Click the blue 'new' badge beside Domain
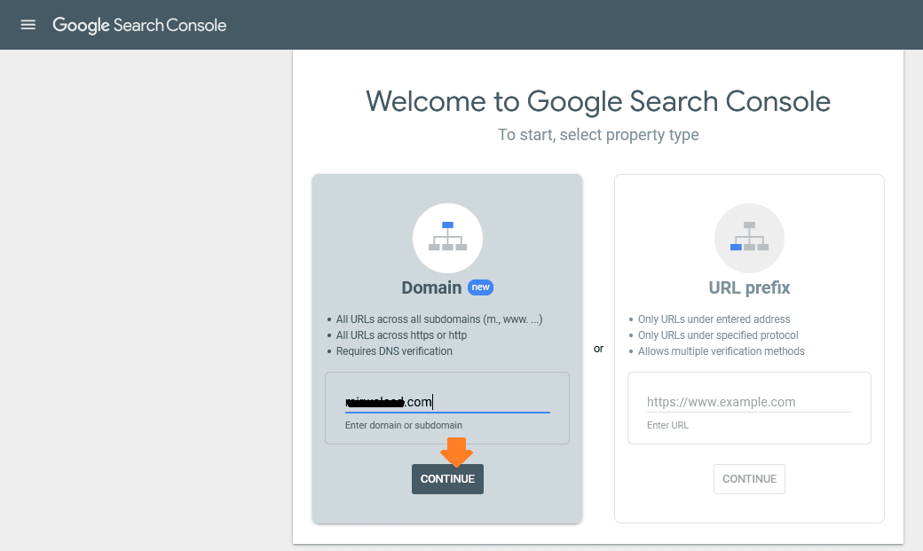The image size is (923, 551). (479, 287)
